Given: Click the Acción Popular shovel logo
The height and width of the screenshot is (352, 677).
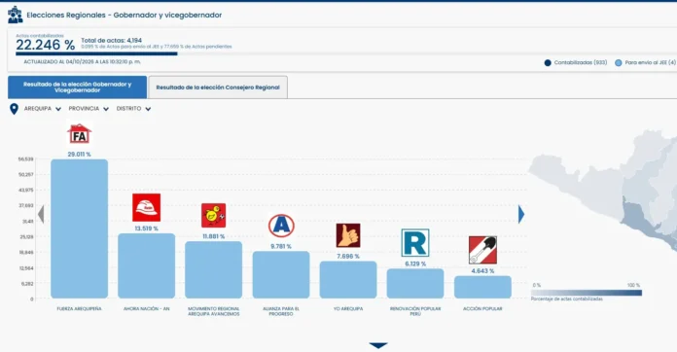Looking at the screenshot, I should point(482,250).
